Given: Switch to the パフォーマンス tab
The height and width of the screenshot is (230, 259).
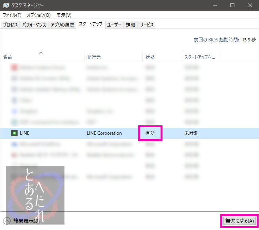Looking at the screenshot, I should pos(34,25).
